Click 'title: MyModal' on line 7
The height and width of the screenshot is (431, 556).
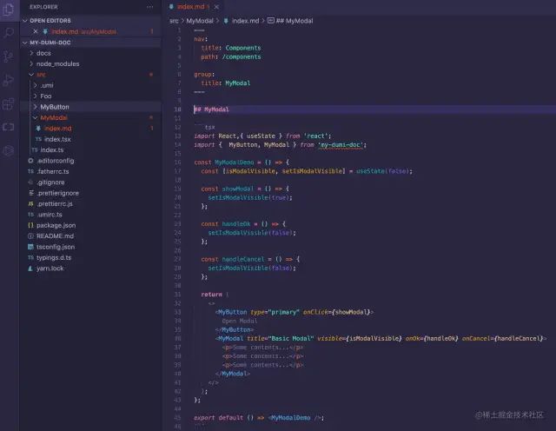(226, 83)
